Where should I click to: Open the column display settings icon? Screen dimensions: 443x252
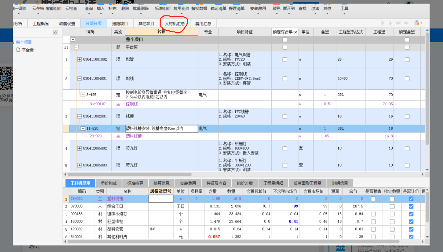point(418,23)
